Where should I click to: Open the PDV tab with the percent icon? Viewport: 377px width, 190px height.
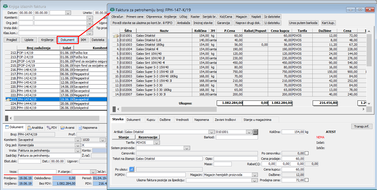(52, 128)
